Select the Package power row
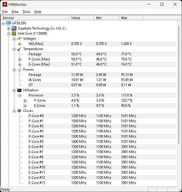 (102, 75)
